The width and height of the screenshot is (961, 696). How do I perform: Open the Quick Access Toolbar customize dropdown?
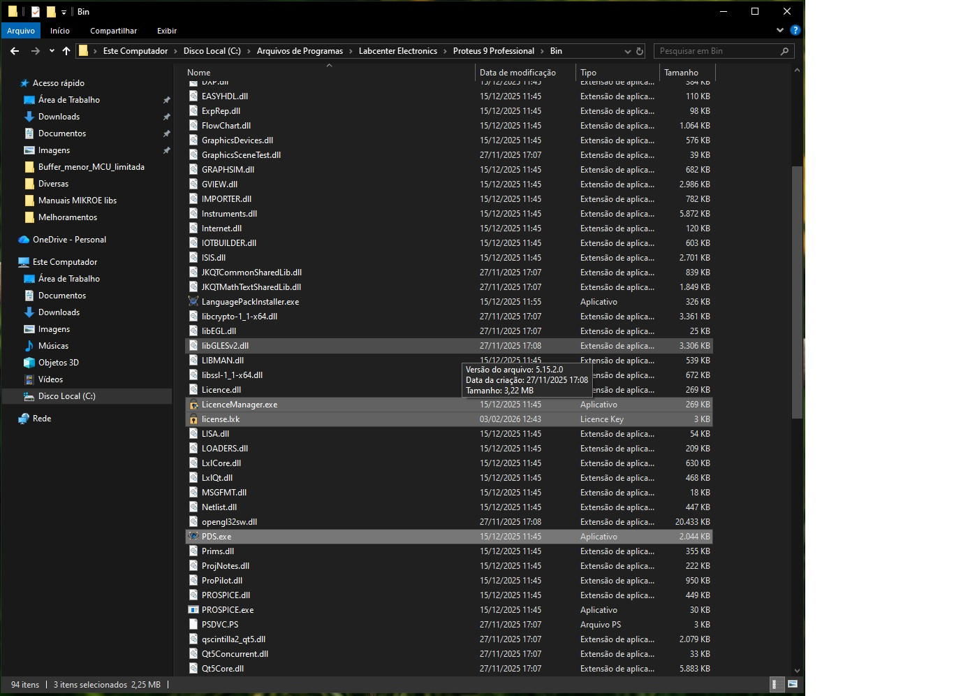64,12
